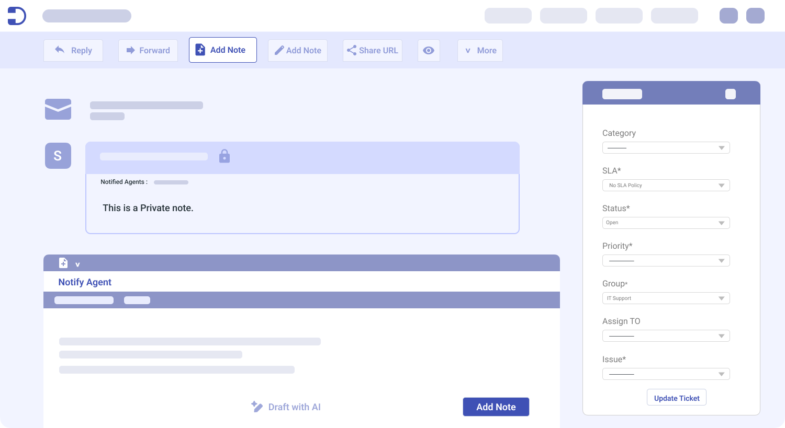This screenshot has width=785, height=428.
Task: Open the private Add Note tool
Action: coord(222,50)
